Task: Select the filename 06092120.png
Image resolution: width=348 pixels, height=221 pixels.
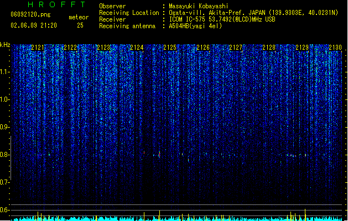Action: [30, 14]
